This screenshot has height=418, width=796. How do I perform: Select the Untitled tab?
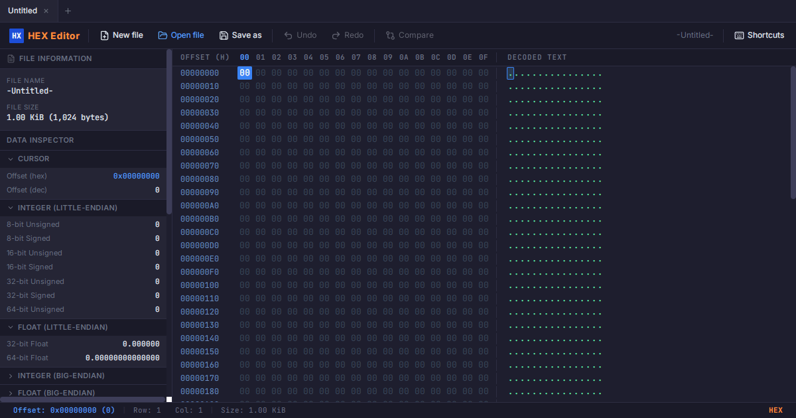click(x=29, y=11)
